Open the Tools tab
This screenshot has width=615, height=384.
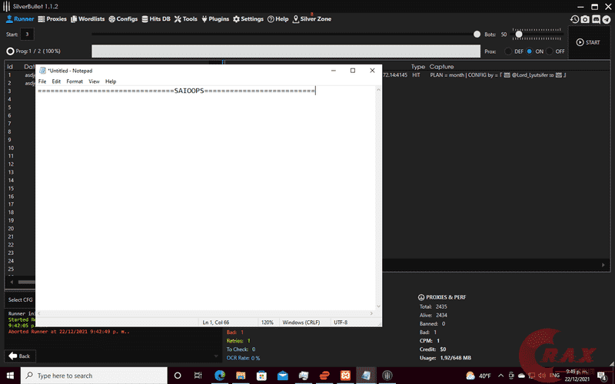(x=185, y=18)
